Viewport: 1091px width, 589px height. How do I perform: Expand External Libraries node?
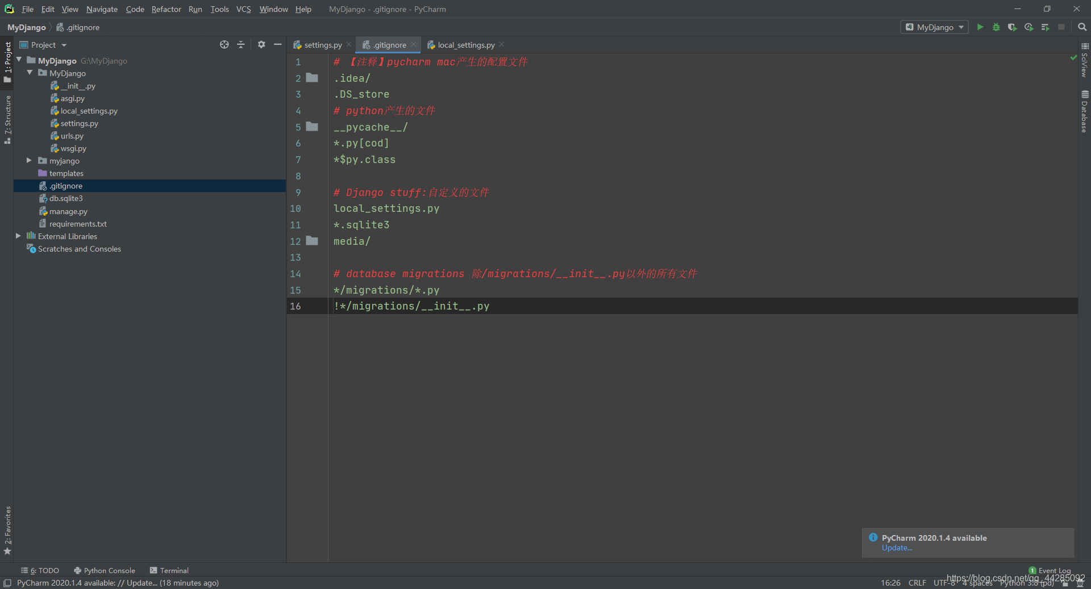point(18,236)
